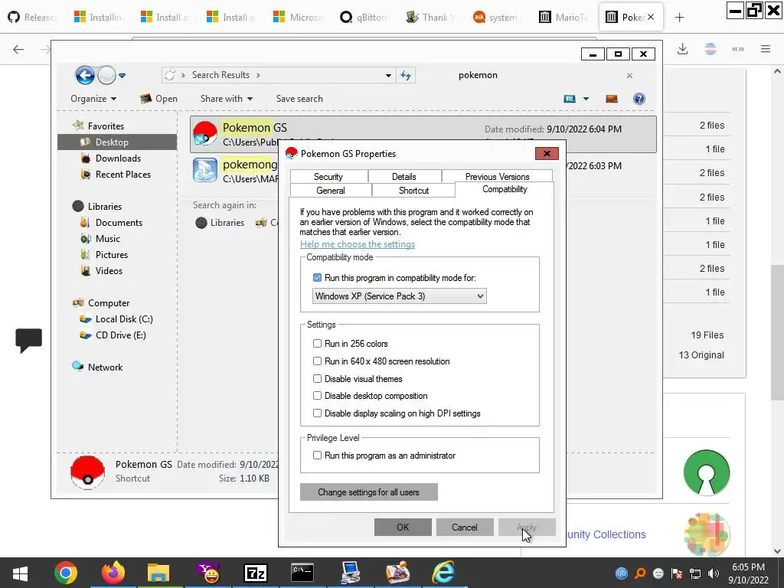Clear the pokemon search box text

pos(629,76)
